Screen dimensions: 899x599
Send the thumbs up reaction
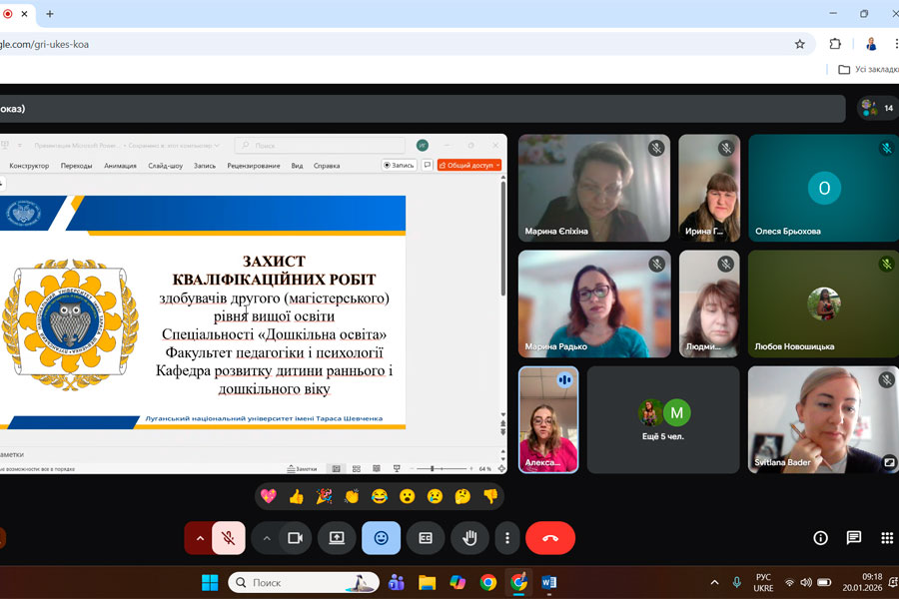[297, 496]
